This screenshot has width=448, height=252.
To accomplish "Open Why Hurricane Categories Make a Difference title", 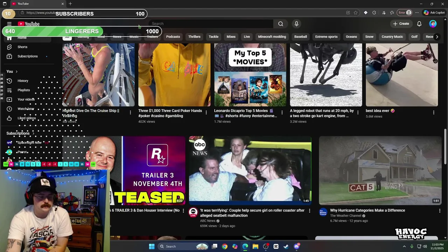I will tap(367, 210).
